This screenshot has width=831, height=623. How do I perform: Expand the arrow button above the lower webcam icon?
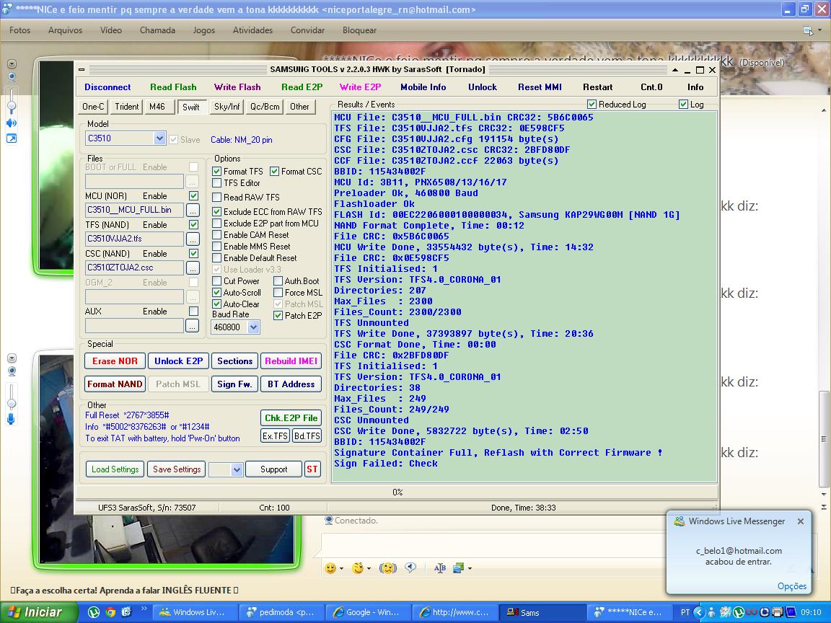(12, 358)
